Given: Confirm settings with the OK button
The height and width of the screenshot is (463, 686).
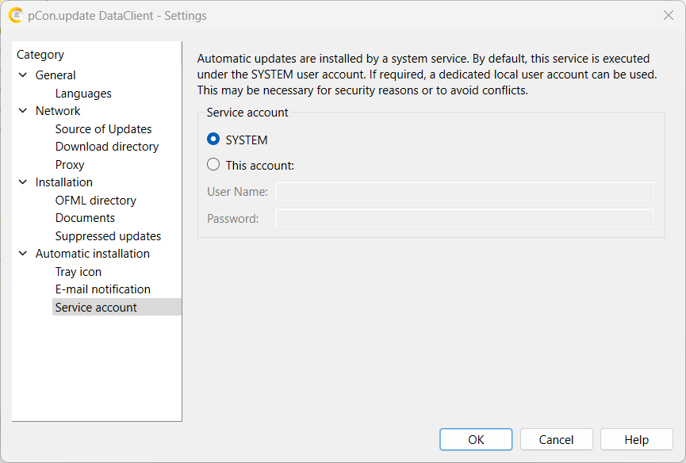Looking at the screenshot, I should coord(476,439).
